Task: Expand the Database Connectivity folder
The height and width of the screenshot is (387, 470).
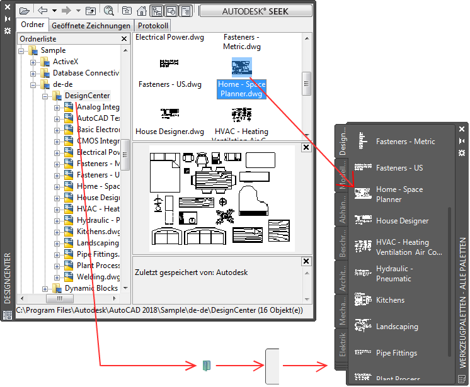Action: click(x=33, y=74)
